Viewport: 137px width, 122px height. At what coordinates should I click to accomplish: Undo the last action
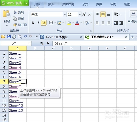point(25,36)
